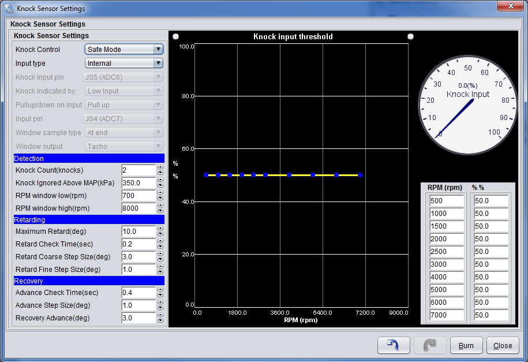Click the spinner beside Recovery Advance
Viewport: 528px width, 362px height.
[160, 318]
